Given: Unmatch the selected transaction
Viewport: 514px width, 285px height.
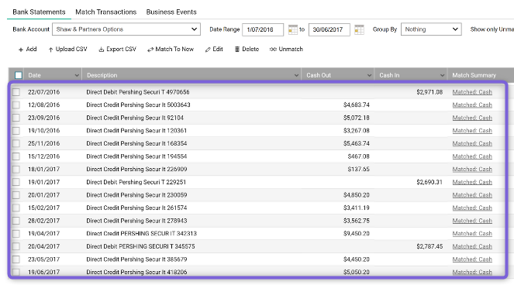Looking at the screenshot, I should pyautogui.click(x=286, y=49).
